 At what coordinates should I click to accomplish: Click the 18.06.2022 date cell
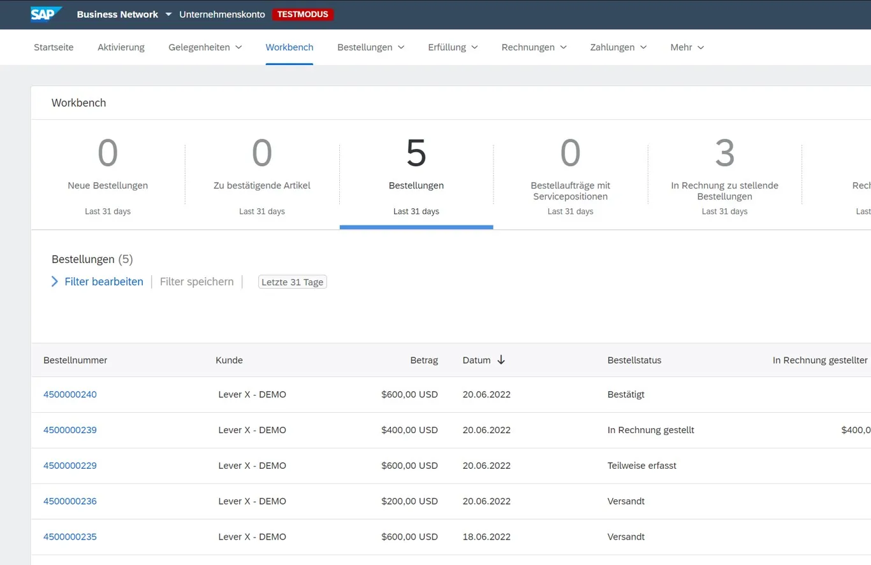487,537
